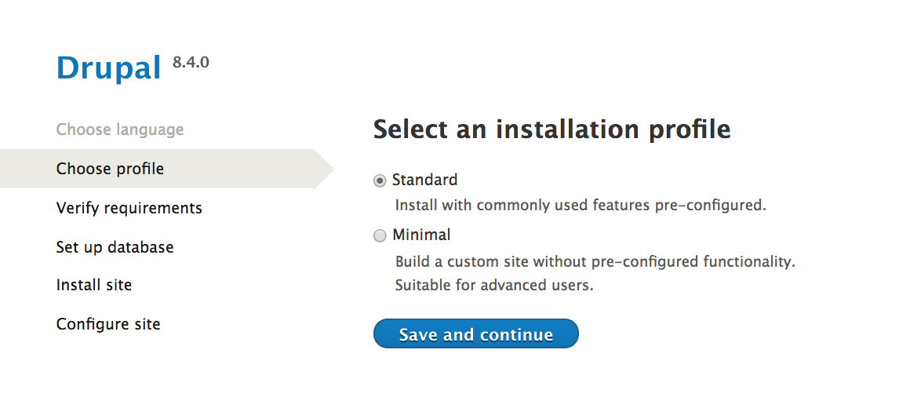The image size is (899, 408).
Task: Select the Standard radio button
Action: click(x=380, y=180)
